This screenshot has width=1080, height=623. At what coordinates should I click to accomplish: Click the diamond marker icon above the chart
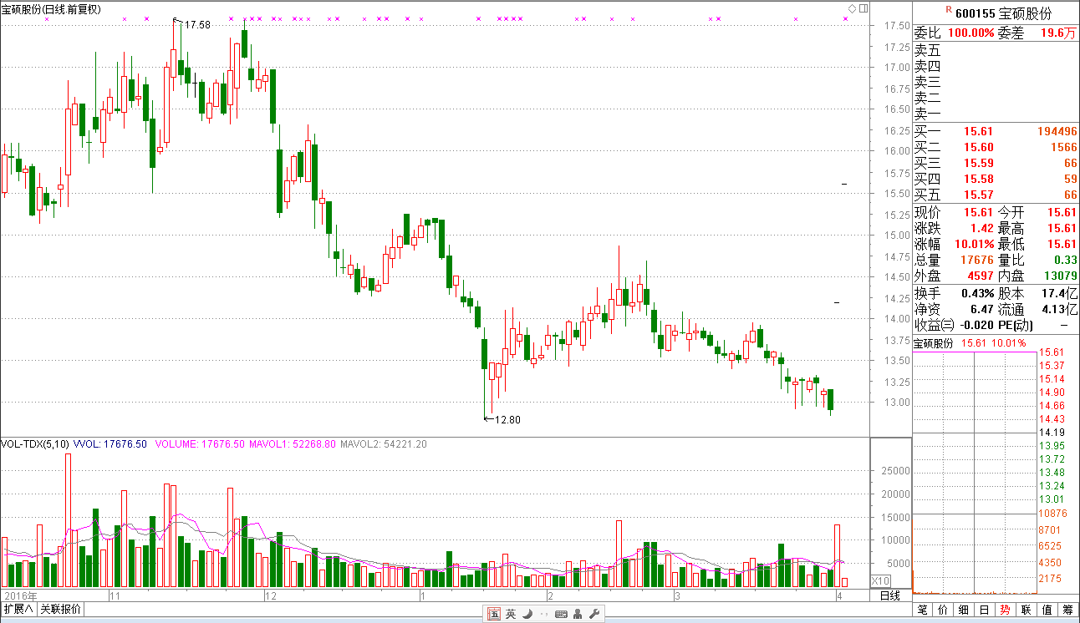click(x=852, y=8)
